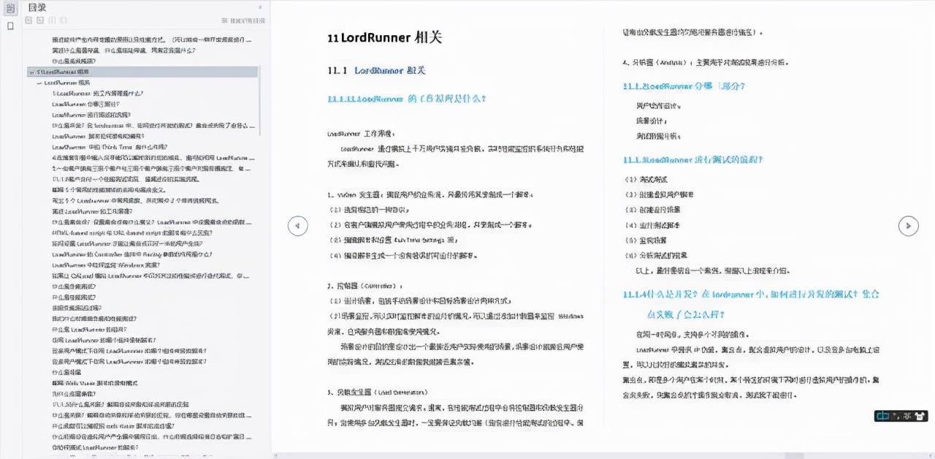Close the 目录 panel with the top-right icon
935x459 pixels.
(260, 7)
